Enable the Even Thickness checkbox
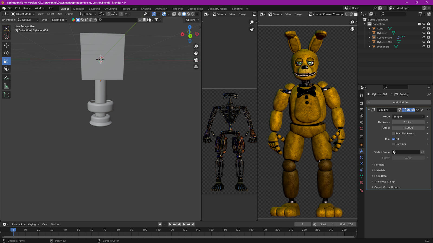 click(x=393, y=133)
